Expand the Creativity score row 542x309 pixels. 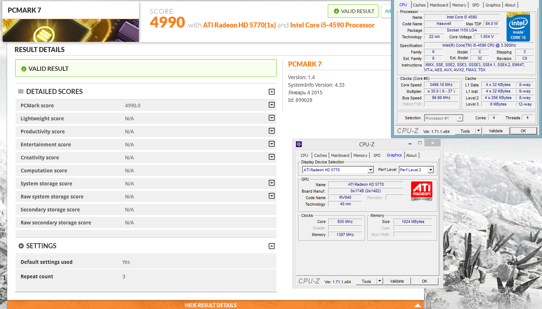tap(272, 157)
